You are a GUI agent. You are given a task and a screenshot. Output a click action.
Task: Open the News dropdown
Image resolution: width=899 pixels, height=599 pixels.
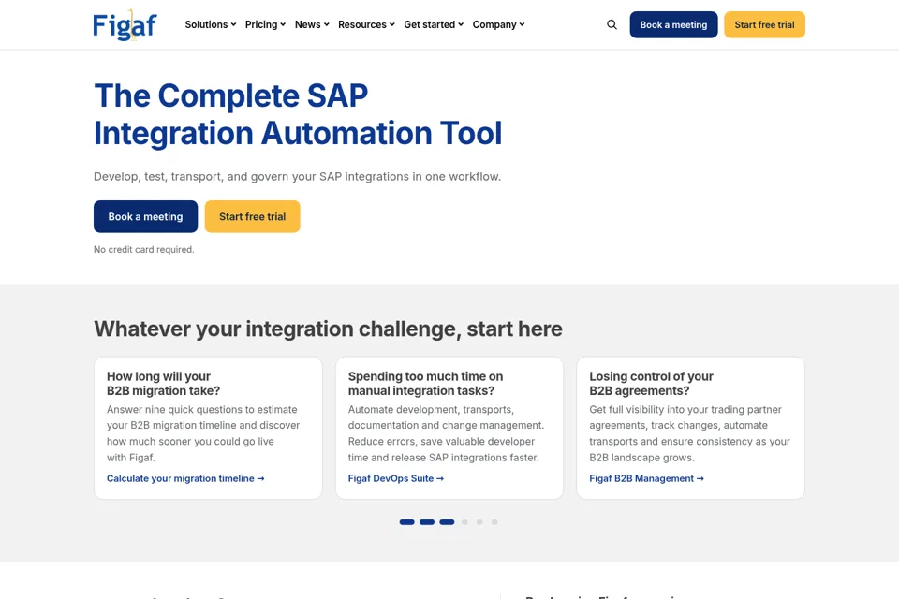click(312, 24)
